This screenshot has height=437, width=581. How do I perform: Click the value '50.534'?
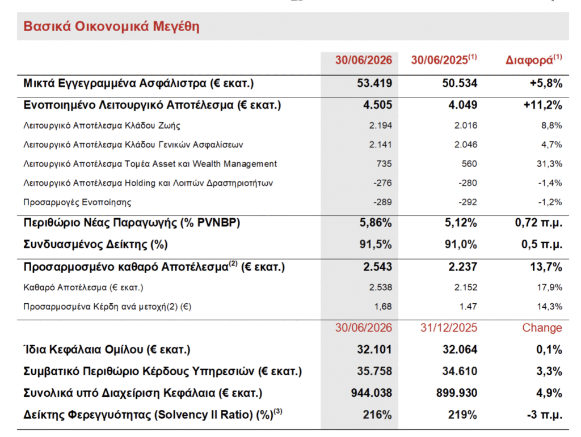[460, 83]
